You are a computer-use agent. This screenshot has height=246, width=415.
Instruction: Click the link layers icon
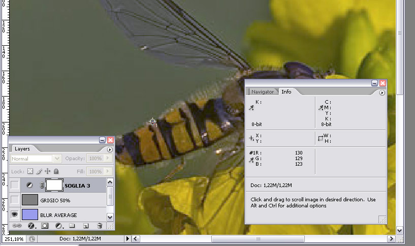click(17, 225)
